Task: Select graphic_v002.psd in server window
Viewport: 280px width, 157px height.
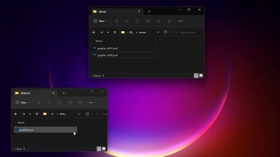Action: 123,55
